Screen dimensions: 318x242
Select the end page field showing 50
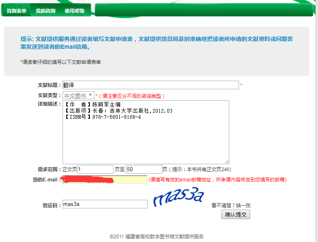tap(144, 169)
